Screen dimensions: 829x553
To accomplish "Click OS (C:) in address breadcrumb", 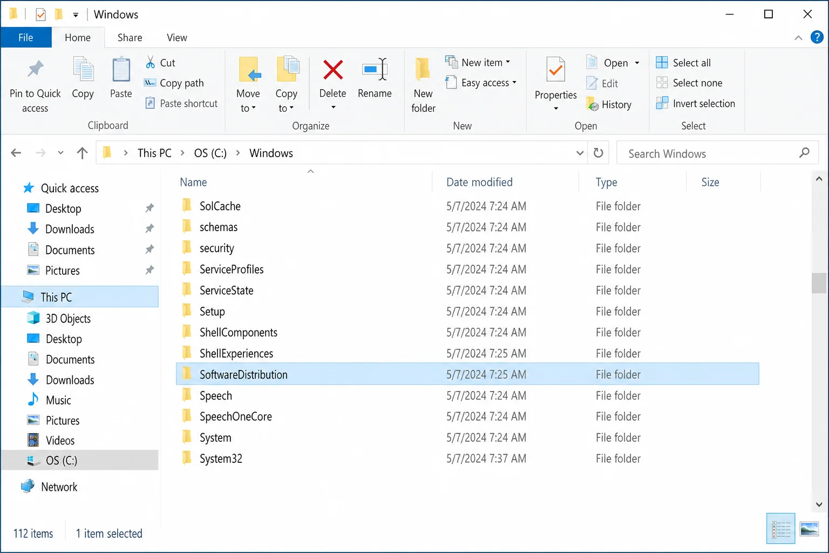I will [x=210, y=153].
